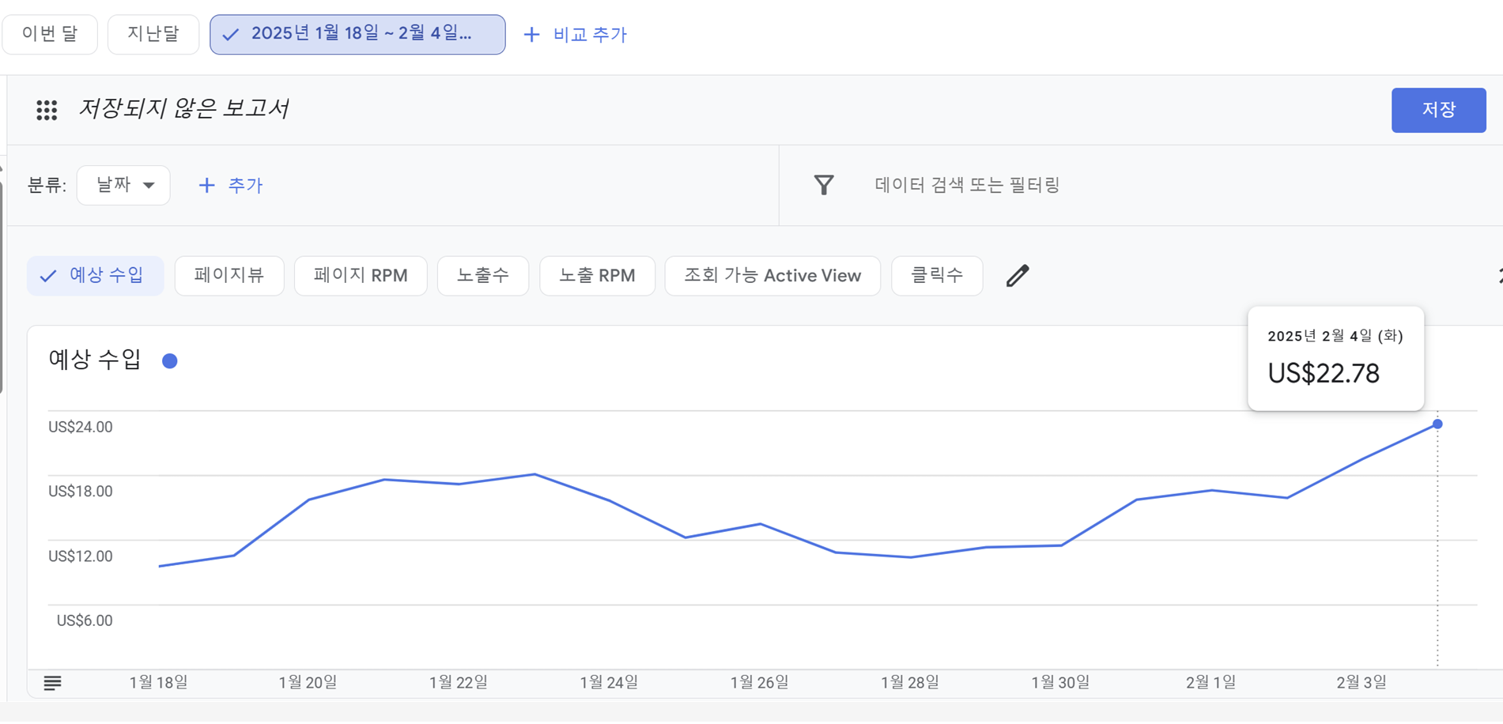Toggle the 페이지 RPM metric chip
1503x724 pixels.
click(361, 276)
